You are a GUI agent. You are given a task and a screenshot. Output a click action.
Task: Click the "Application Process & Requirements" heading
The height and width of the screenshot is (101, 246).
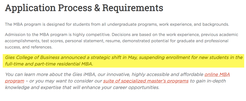(x=84, y=8)
